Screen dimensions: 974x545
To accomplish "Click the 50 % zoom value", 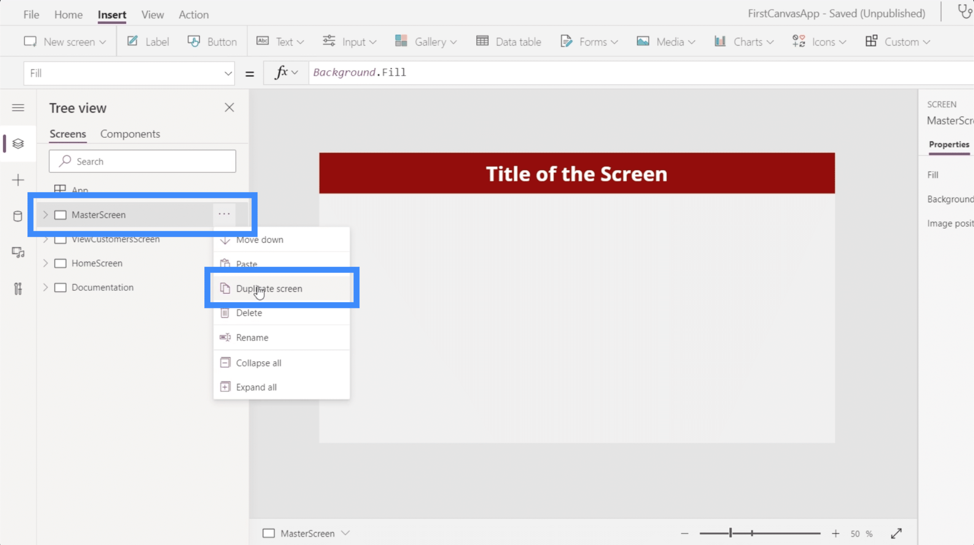I will [861, 534].
